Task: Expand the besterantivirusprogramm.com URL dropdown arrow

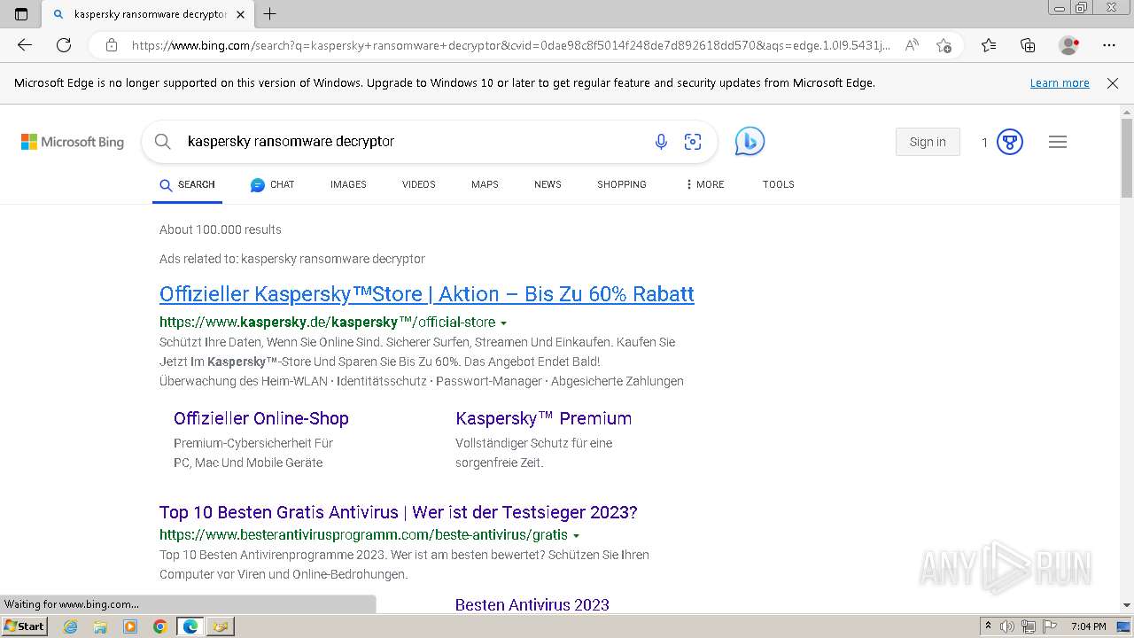Action: coord(576,536)
